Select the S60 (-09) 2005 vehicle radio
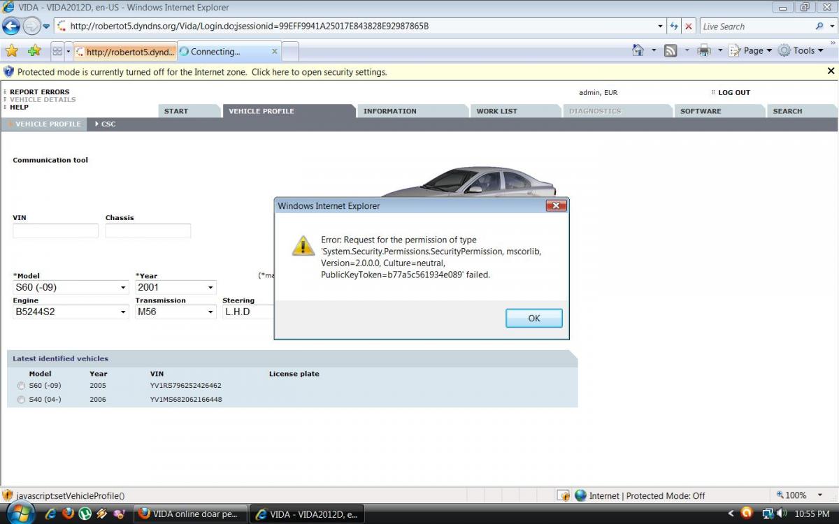Image resolution: width=839 pixels, height=524 pixels. [x=21, y=386]
